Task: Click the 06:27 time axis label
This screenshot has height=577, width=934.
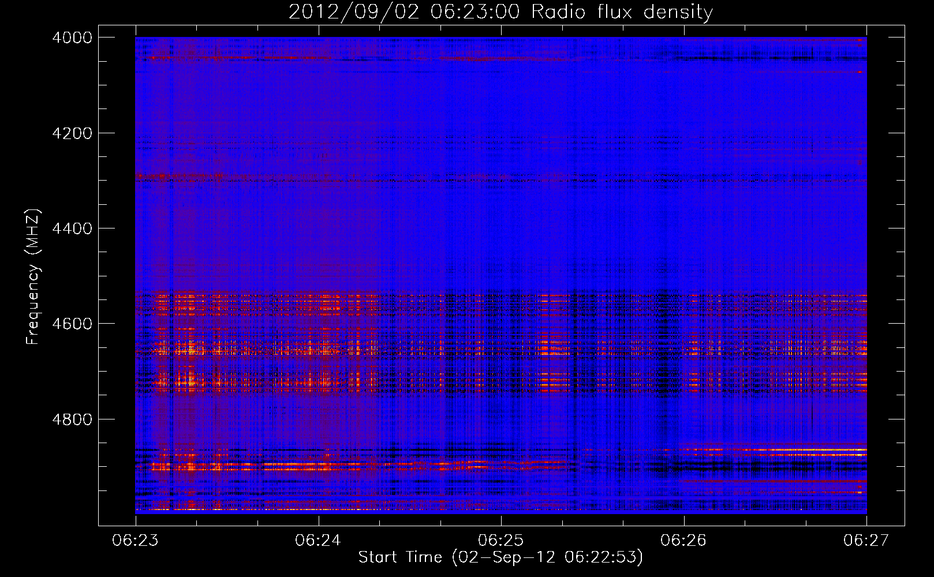Action: pos(866,540)
